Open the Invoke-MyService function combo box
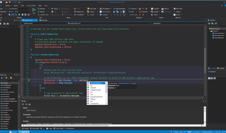Image resolution: width=226 pixels, height=133 pixels. [109, 23]
